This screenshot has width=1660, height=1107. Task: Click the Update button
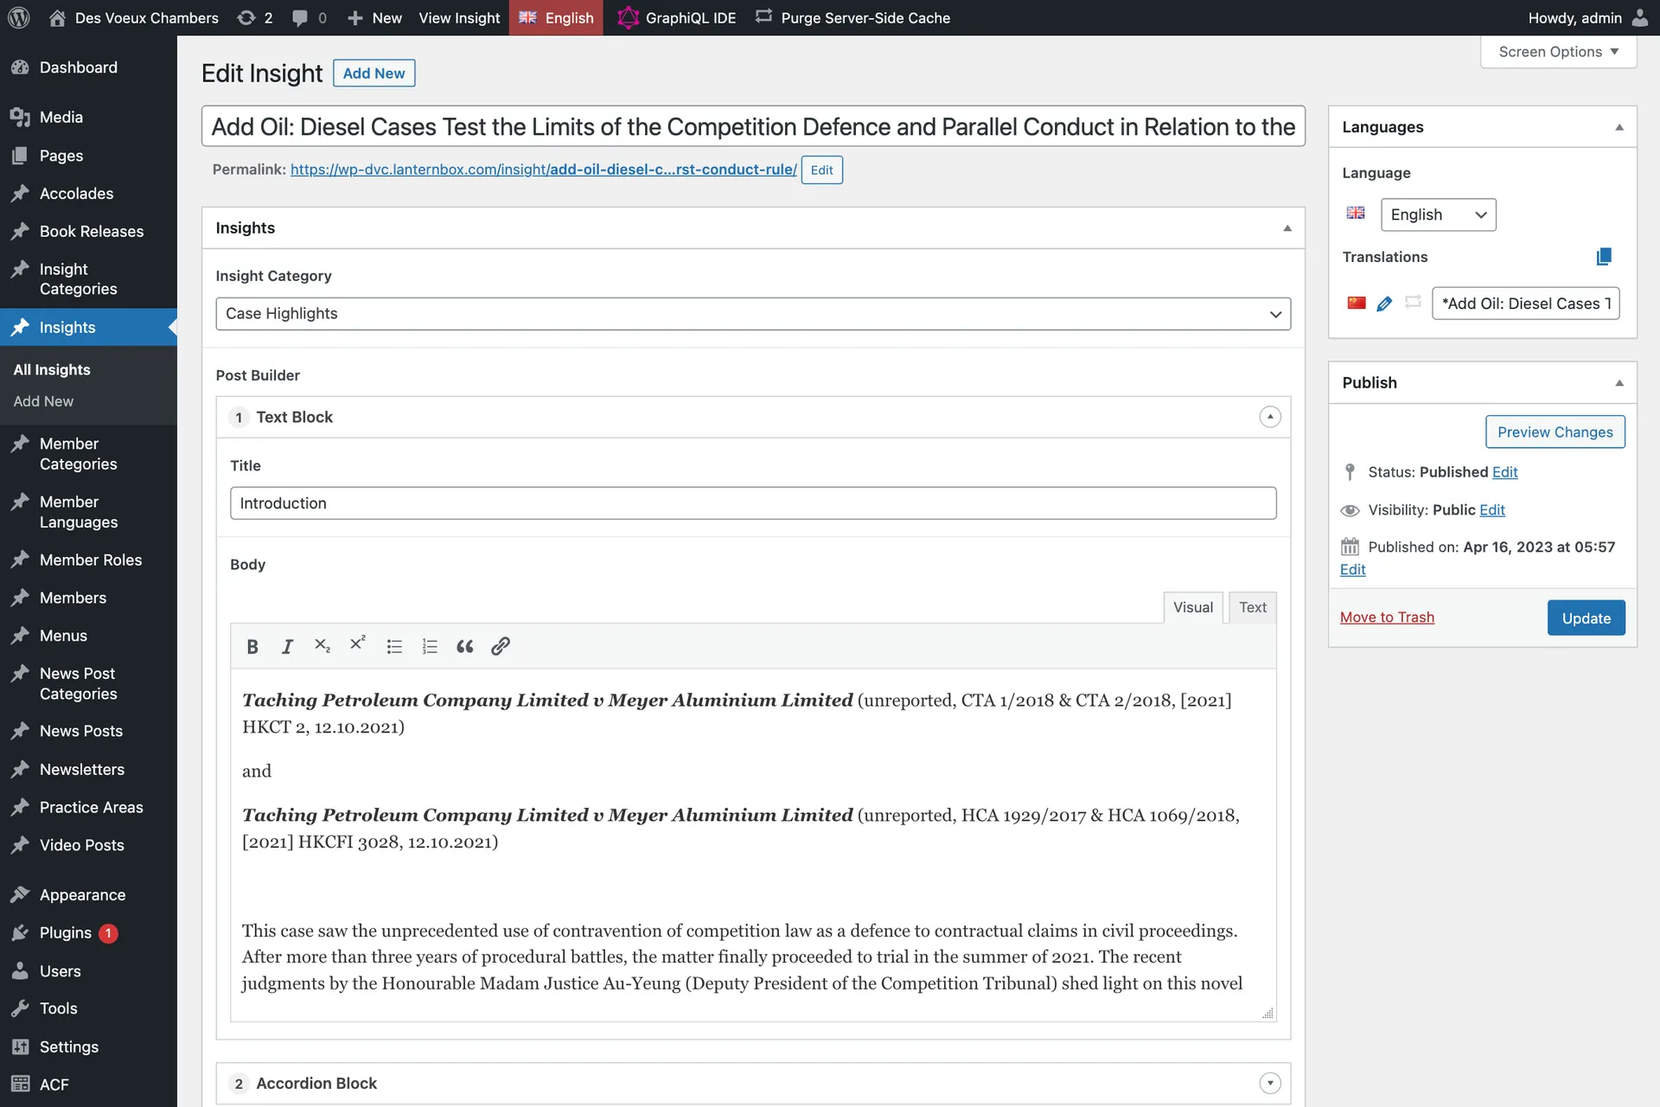1586,617
